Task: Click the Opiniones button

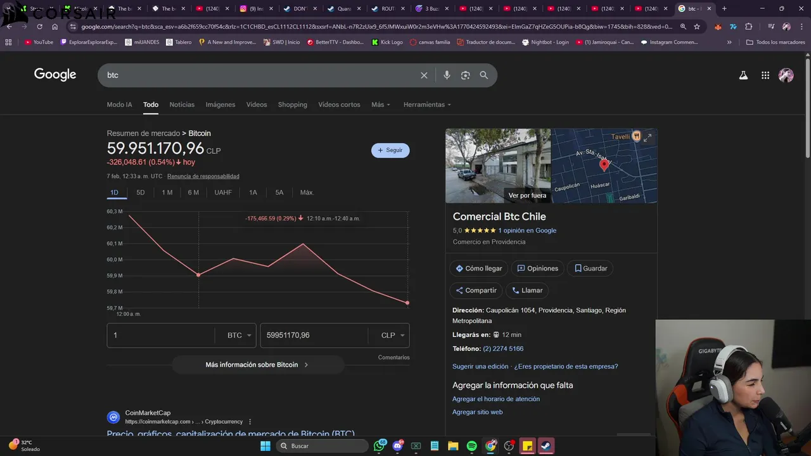Action: 537,269
